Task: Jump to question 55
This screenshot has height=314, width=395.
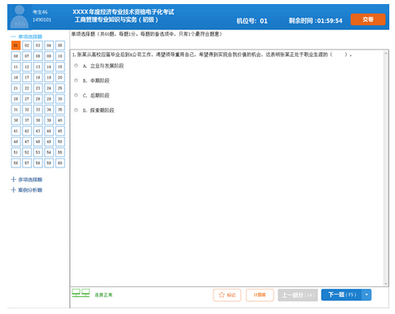Action: [x=60, y=152]
